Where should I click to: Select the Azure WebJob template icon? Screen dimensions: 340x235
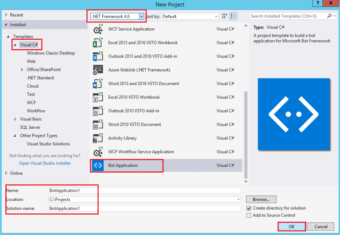97,70
